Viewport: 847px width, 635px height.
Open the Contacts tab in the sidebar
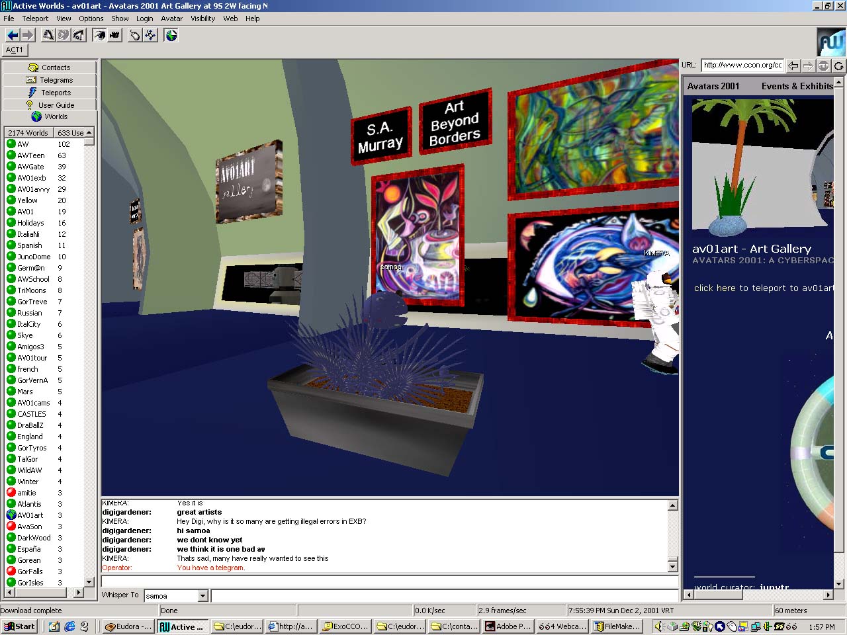pyautogui.click(x=50, y=67)
